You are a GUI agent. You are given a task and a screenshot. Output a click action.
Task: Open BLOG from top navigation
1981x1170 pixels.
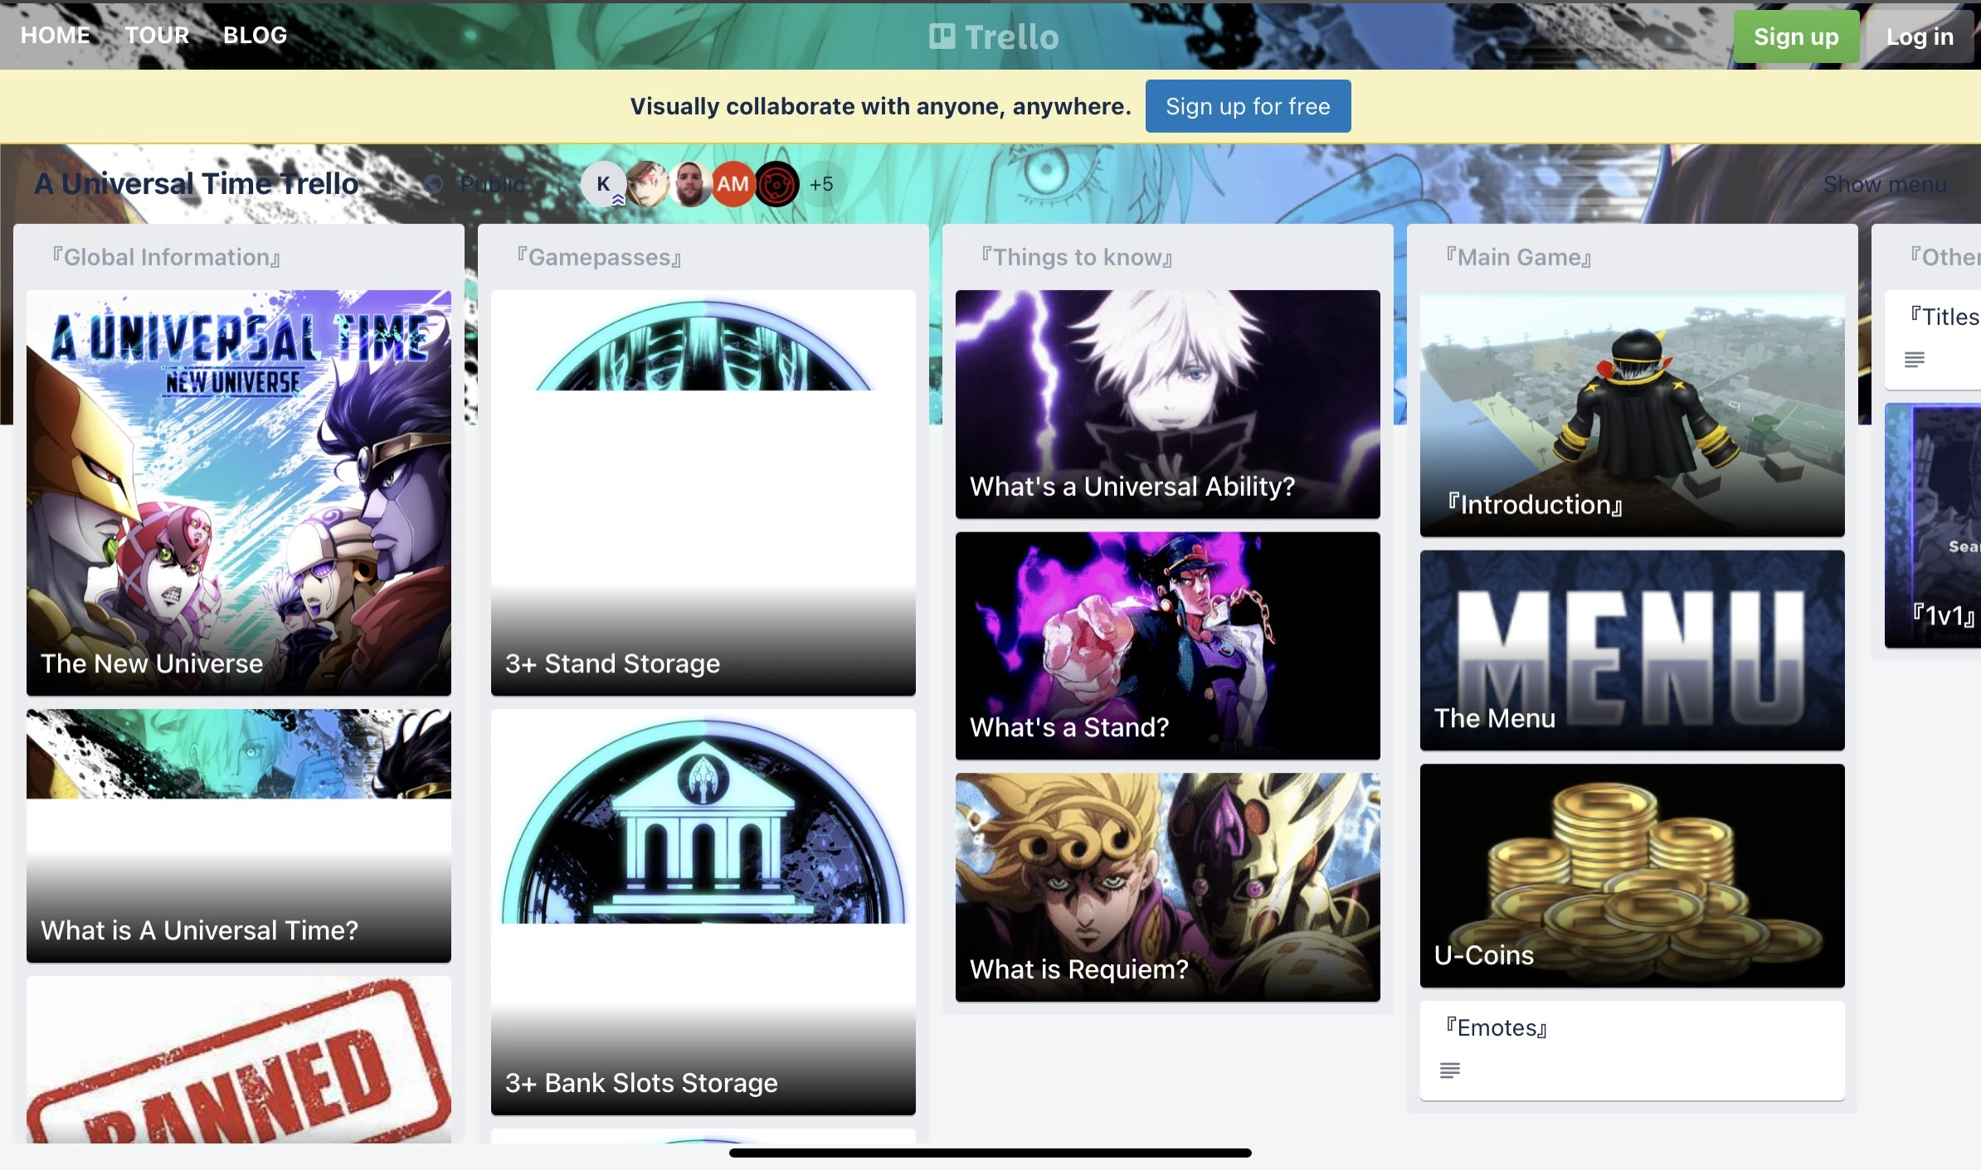point(255,35)
